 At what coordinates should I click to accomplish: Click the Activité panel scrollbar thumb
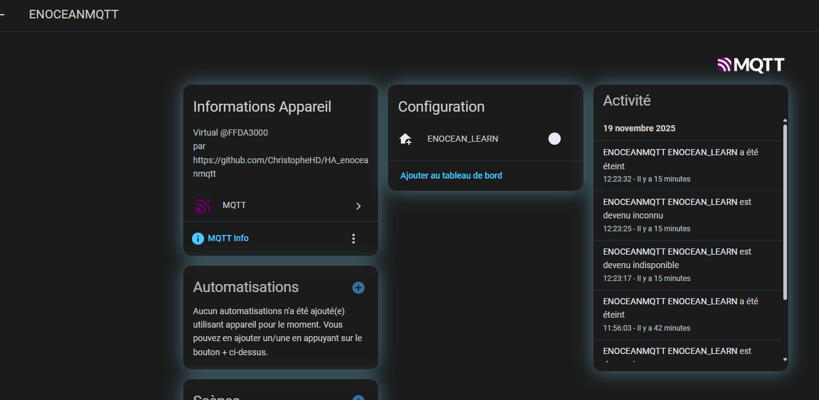click(x=785, y=212)
